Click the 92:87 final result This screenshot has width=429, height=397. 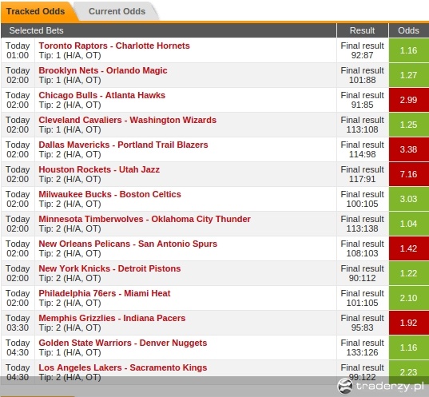[x=362, y=55]
